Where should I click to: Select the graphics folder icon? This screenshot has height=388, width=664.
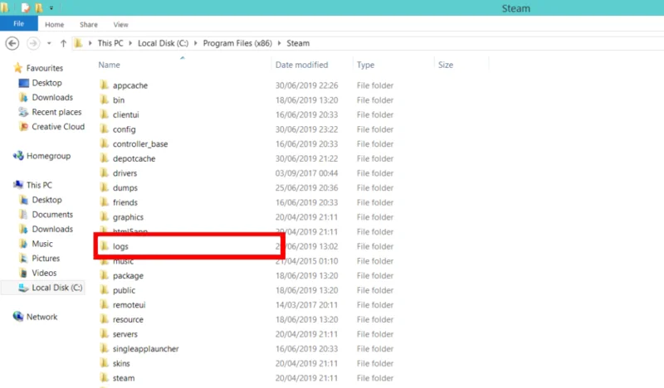pyautogui.click(x=105, y=216)
